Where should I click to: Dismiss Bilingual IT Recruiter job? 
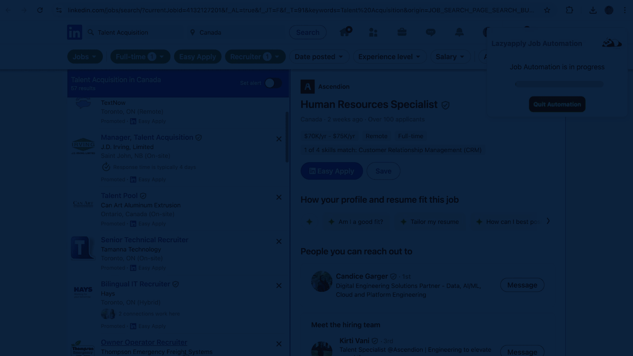[279, 285]
